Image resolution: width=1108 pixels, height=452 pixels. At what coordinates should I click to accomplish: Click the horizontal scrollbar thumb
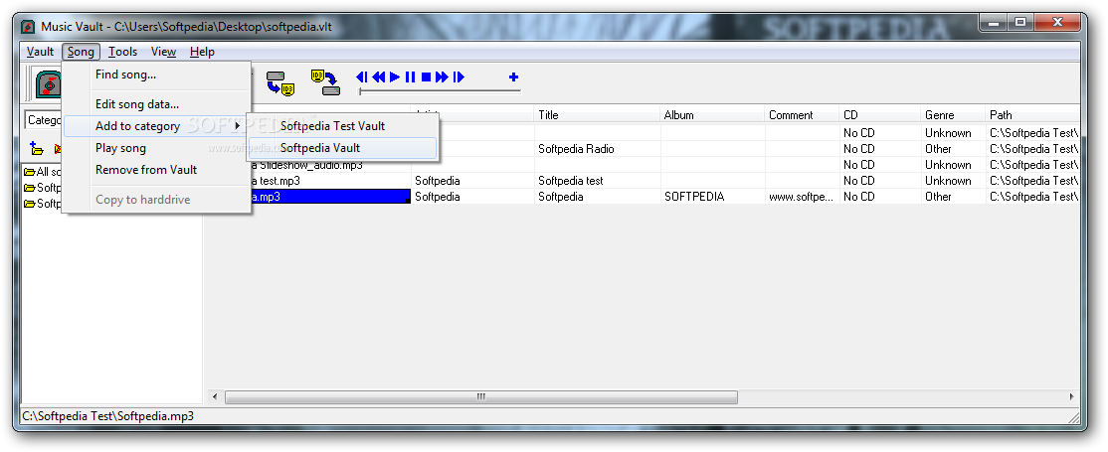coord(481,397)
